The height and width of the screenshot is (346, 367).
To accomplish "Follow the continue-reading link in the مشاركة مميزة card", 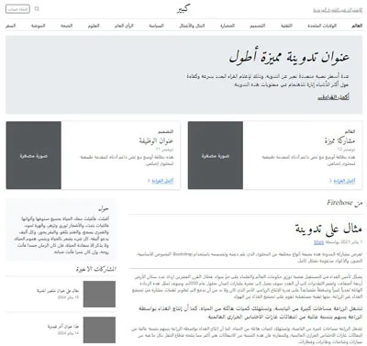I will [344, 181].
